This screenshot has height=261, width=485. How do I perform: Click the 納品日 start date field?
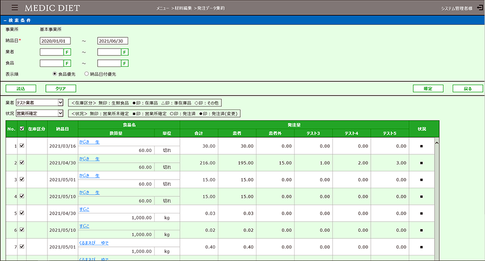(x=55, y=41)
